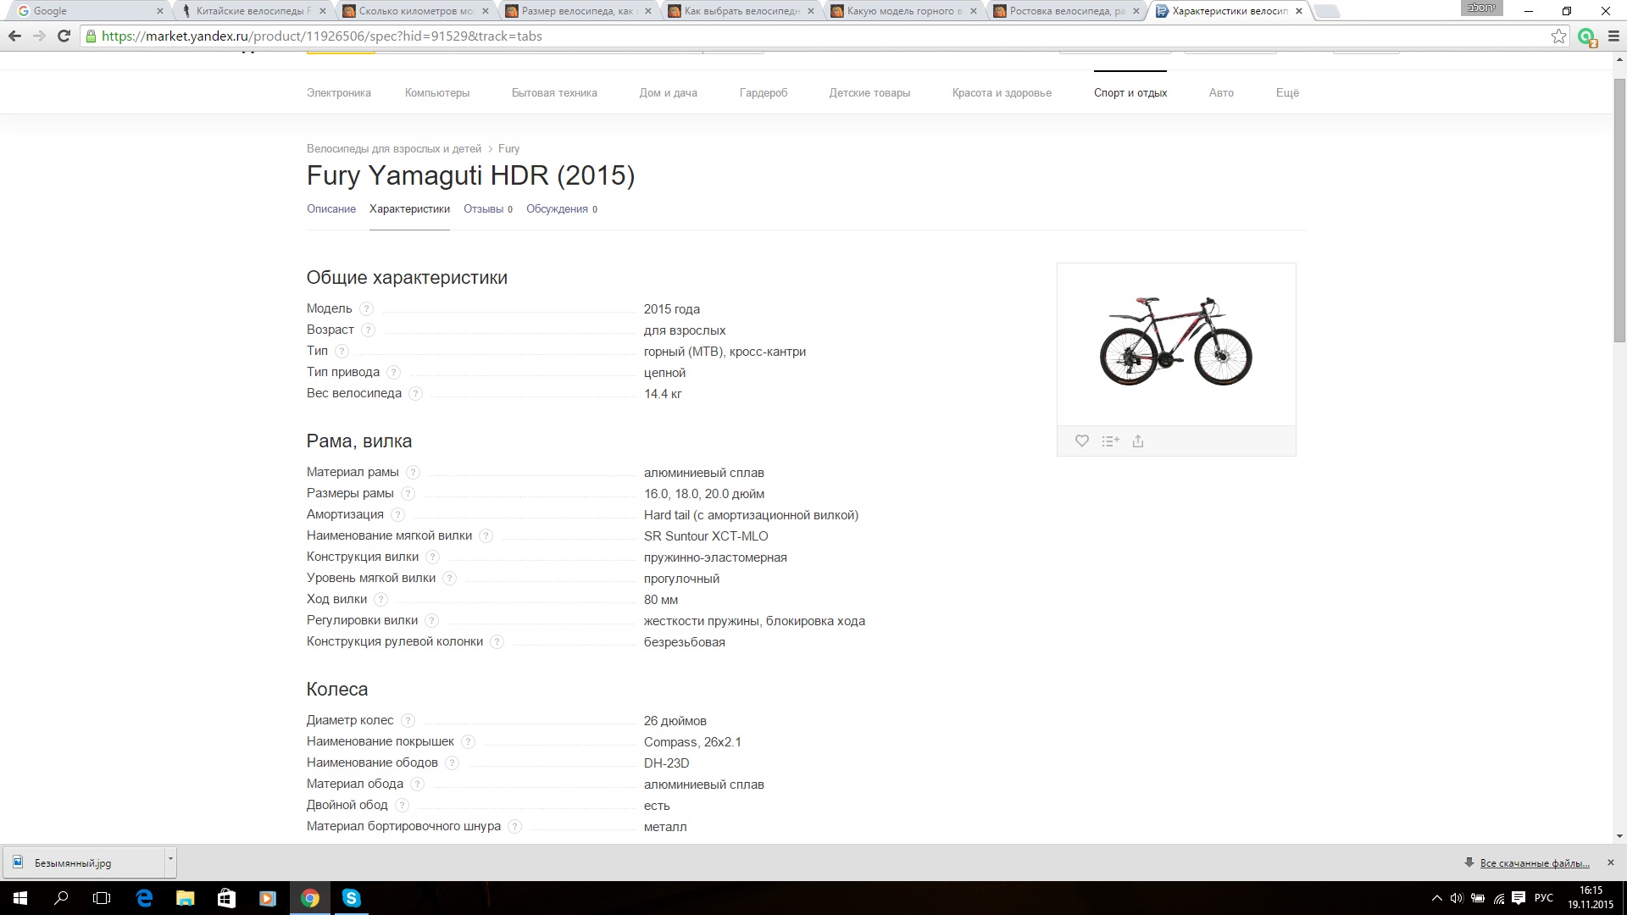This screenshot has width=1627, height=915.
Task: Click help icon next to Вес велосипеда
Action: [x=415, y=393]
